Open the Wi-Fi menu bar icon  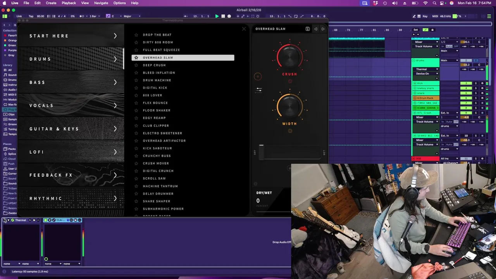(x=425, y=3)
